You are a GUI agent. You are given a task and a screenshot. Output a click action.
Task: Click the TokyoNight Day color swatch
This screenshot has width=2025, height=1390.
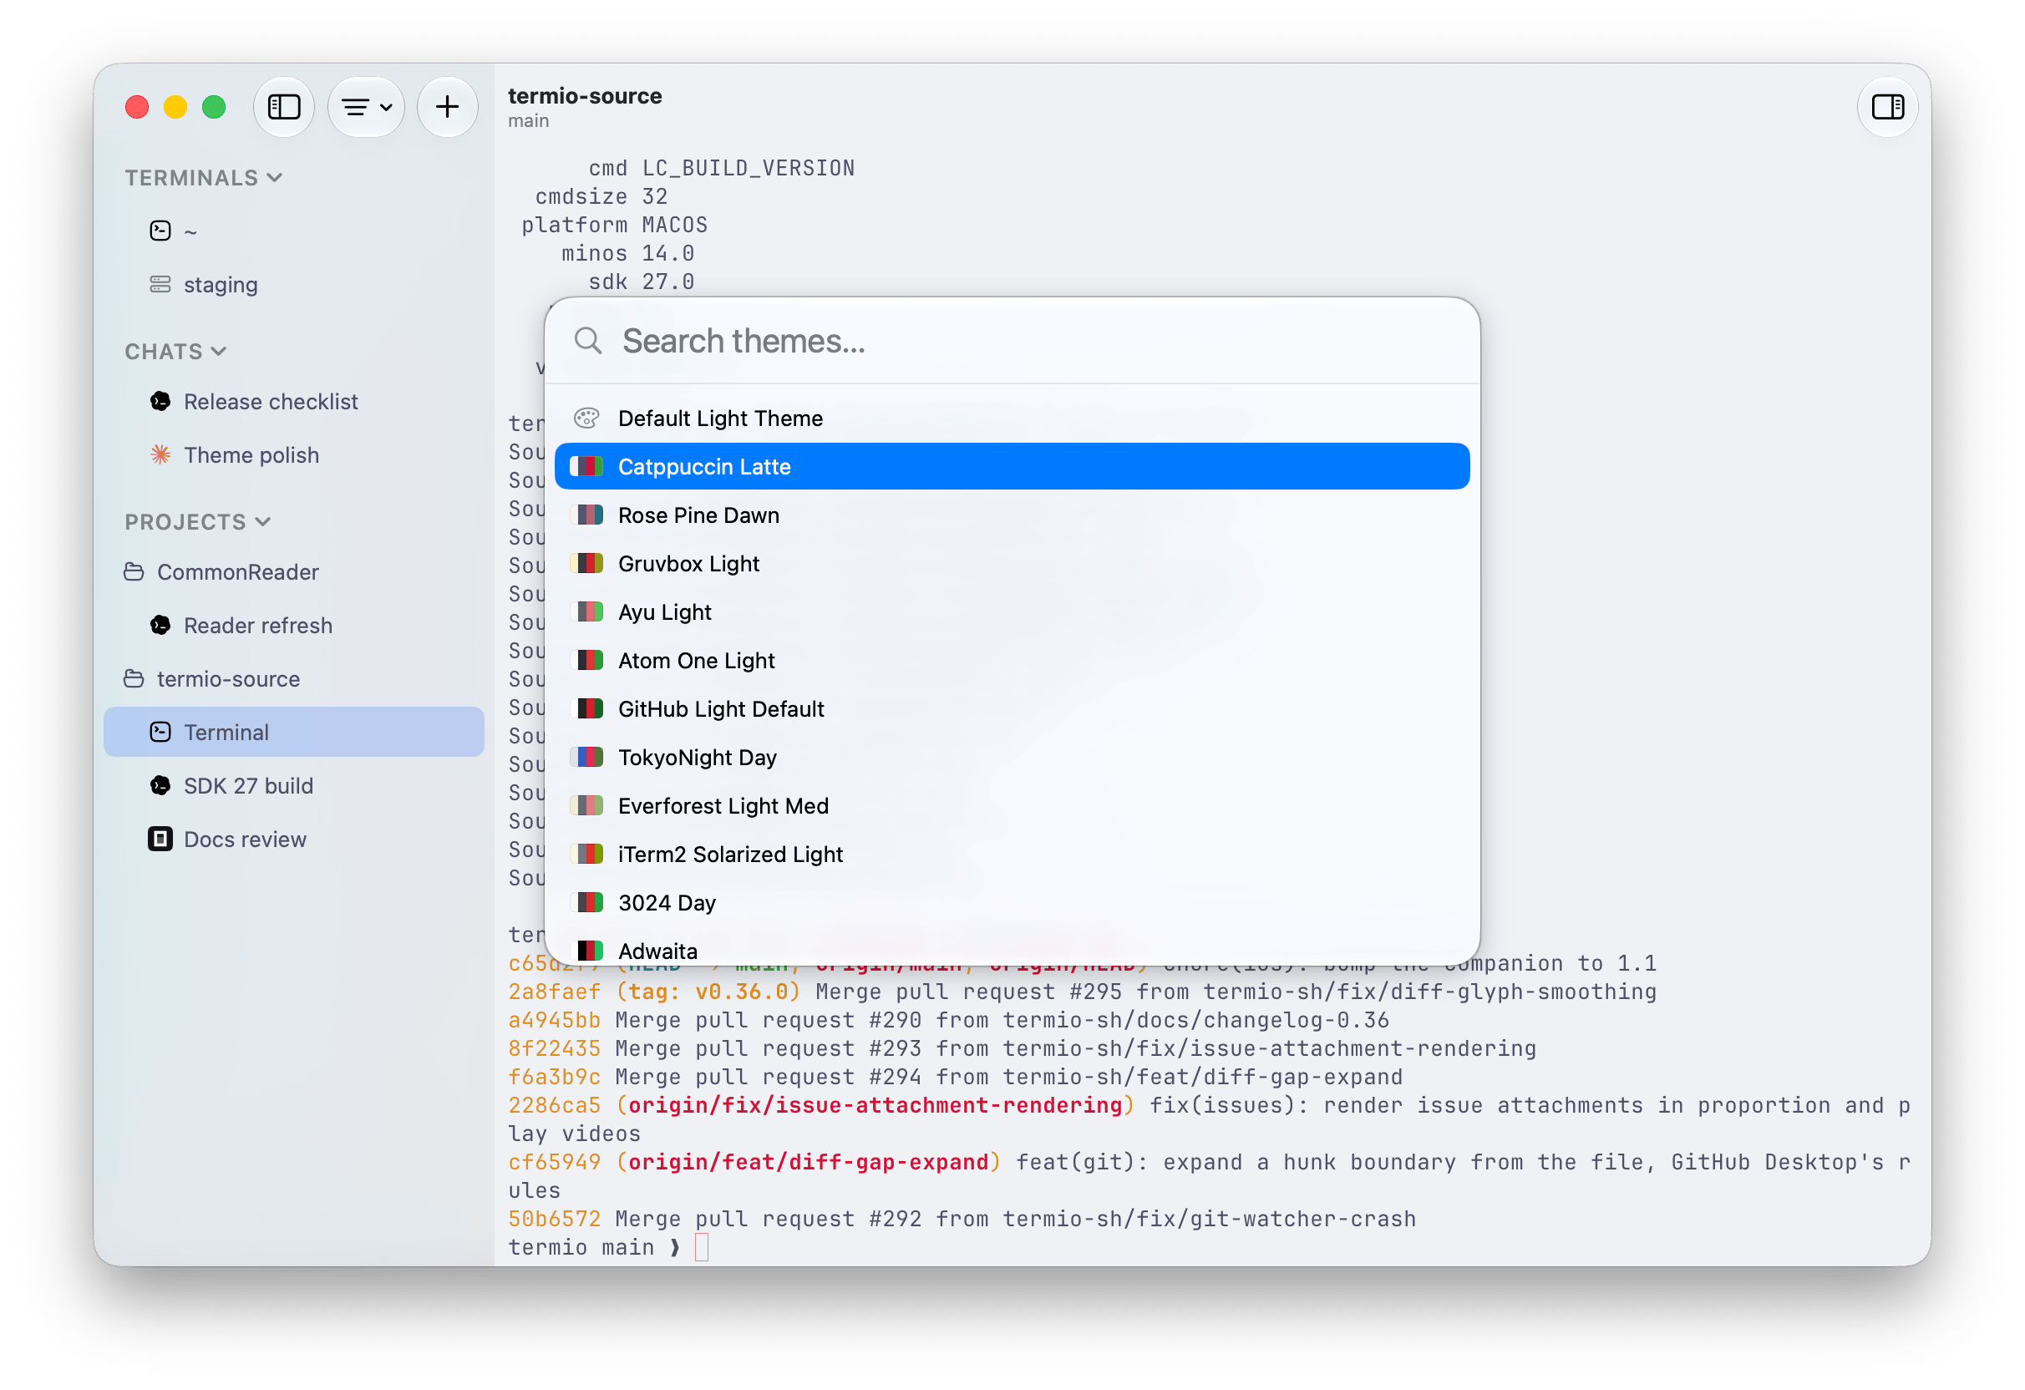pyautogui.click(x=587, y=757)
